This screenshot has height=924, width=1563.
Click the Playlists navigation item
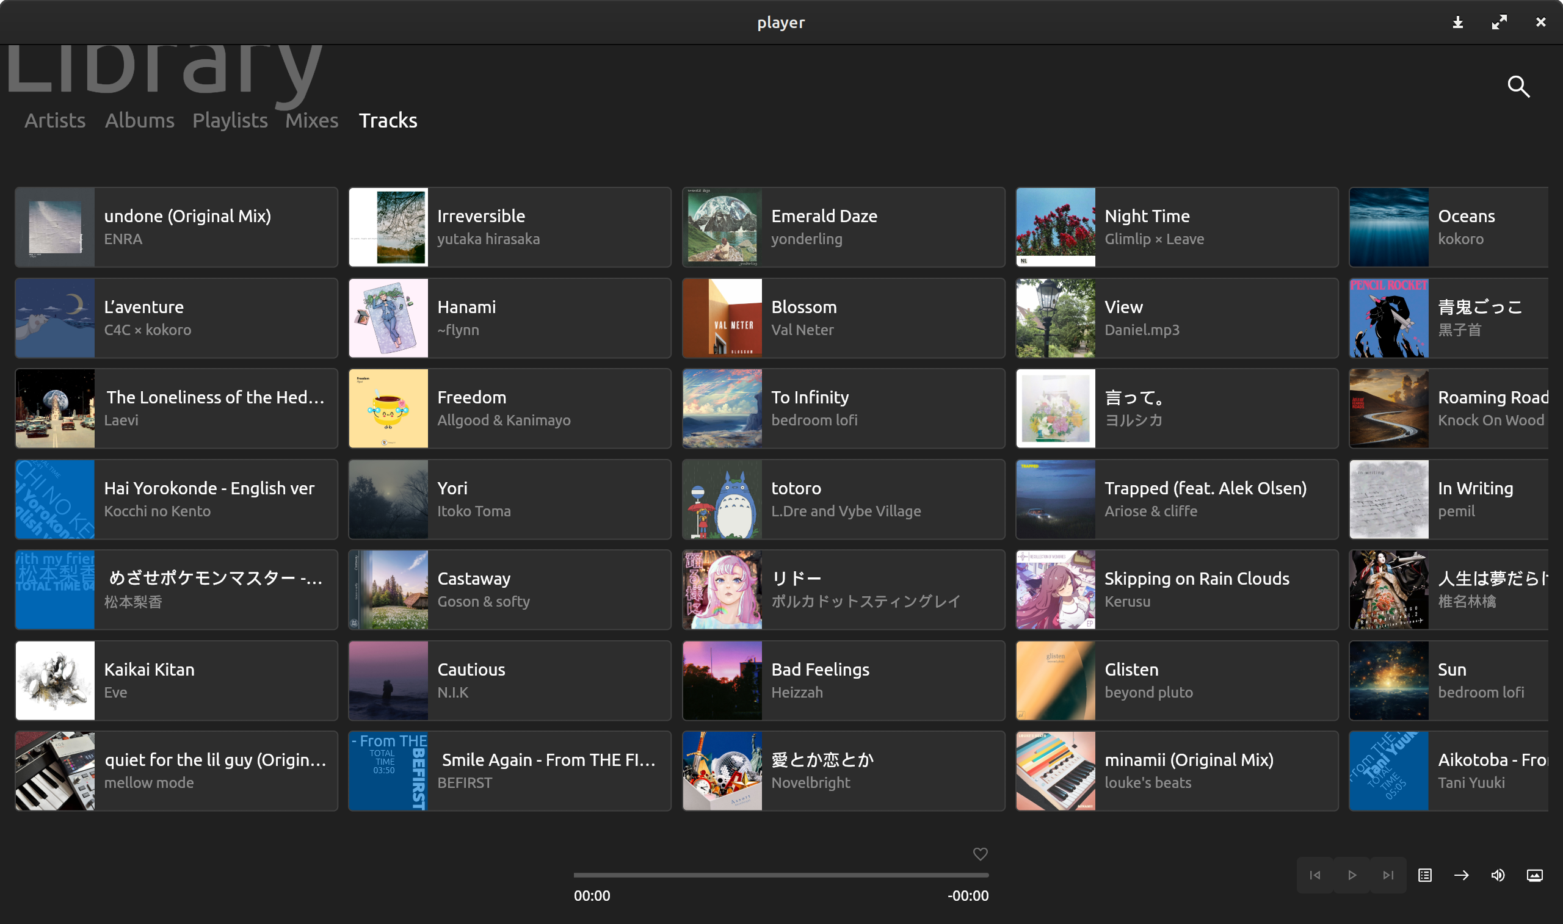[x=229, y=120]
